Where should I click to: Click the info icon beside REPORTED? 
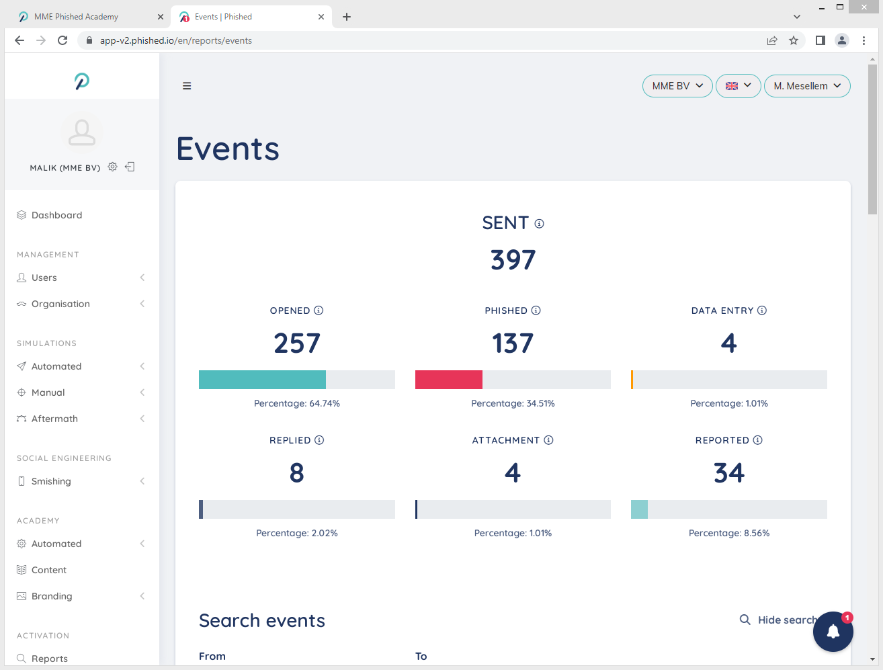pyautogui.click(x=757, y=440)
